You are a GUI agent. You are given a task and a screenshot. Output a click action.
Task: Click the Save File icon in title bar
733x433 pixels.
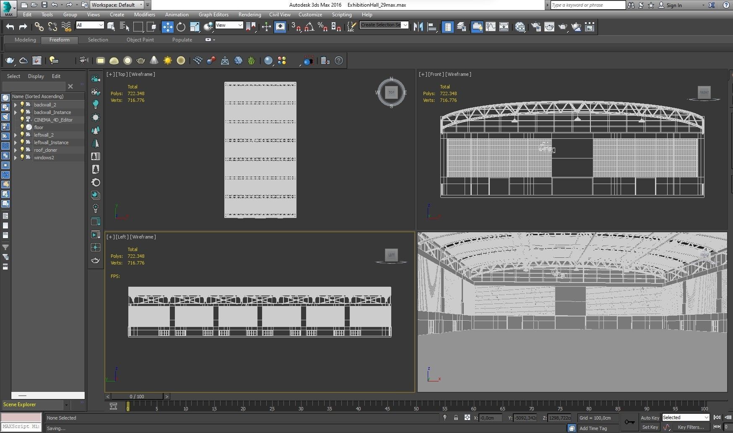point(44,5)
